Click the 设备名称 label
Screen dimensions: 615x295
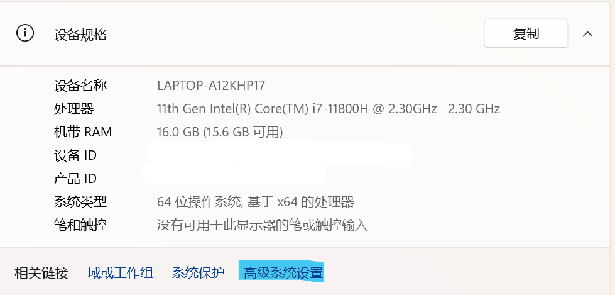coord(80,86)
